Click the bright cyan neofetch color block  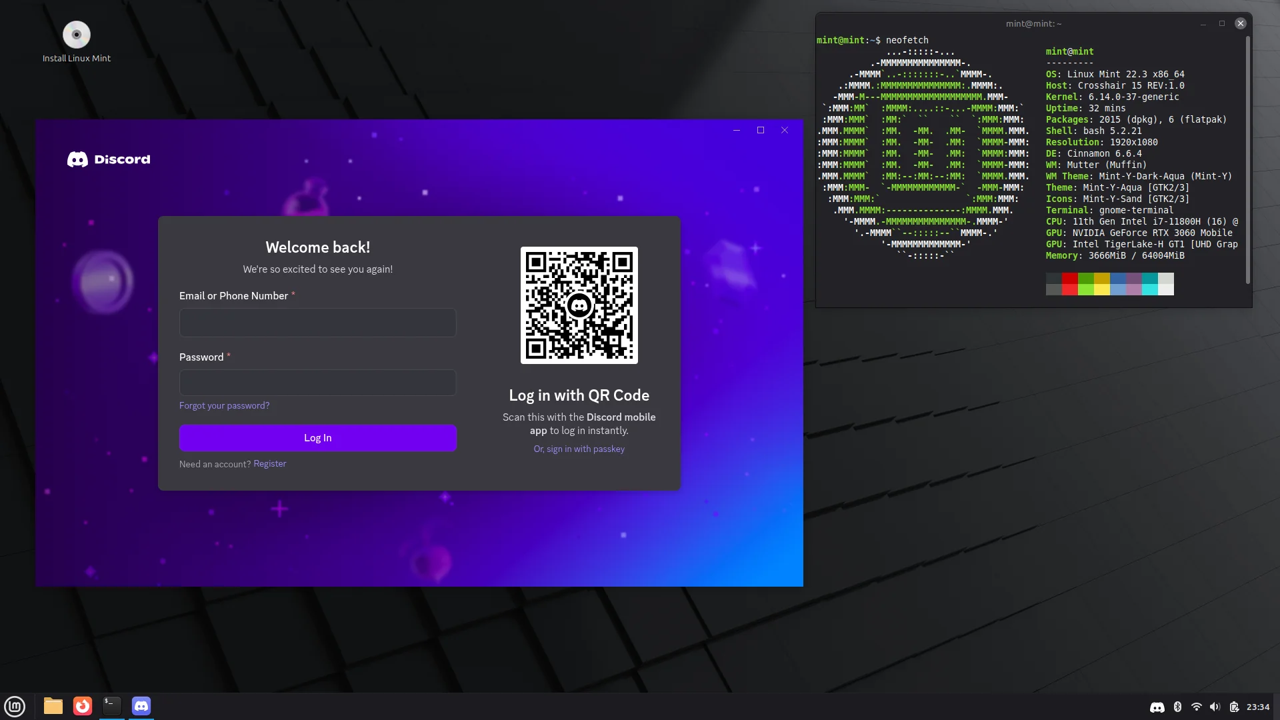click(1150, 289)
